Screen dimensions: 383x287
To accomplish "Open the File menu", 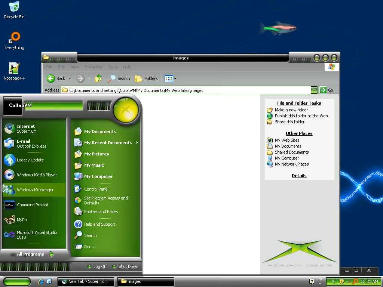I will coord(49,67).
